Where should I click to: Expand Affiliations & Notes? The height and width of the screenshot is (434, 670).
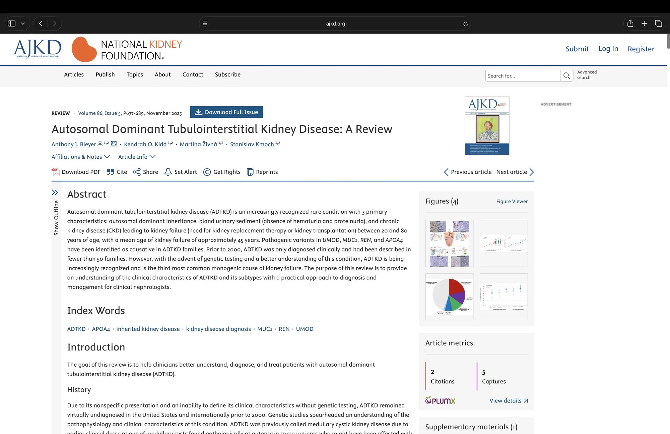(x=81, y=157)
